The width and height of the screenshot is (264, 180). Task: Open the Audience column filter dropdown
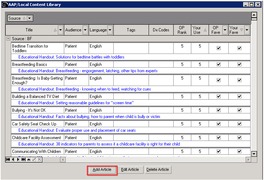pyautogui.click(x=85, y=30)
